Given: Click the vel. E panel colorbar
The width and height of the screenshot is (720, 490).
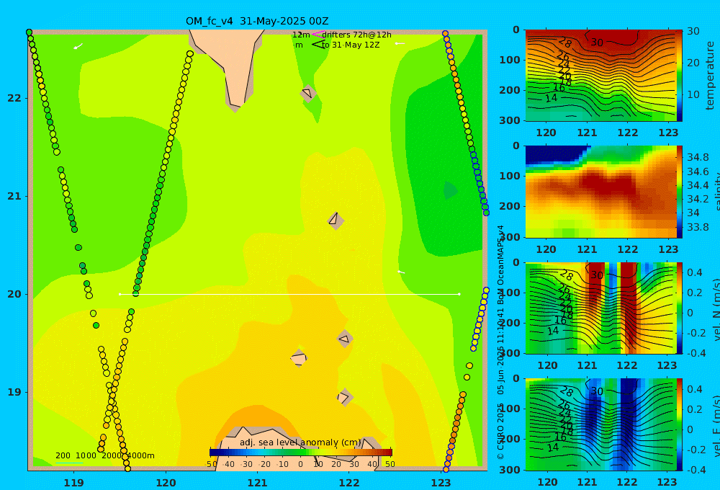Looking at the screenshot, I should click(x=680, y=425).
